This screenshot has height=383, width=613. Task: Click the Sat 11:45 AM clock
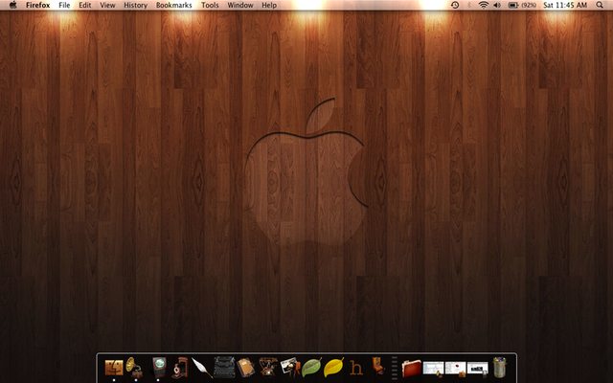[565, 5]
